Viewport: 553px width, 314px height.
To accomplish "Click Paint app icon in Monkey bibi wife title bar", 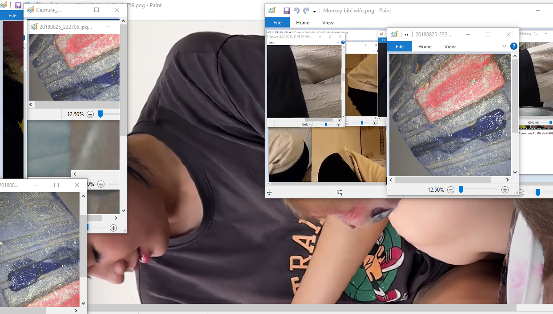I will tap(272, 11).
